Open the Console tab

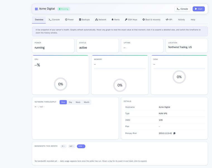coord(54,20)
